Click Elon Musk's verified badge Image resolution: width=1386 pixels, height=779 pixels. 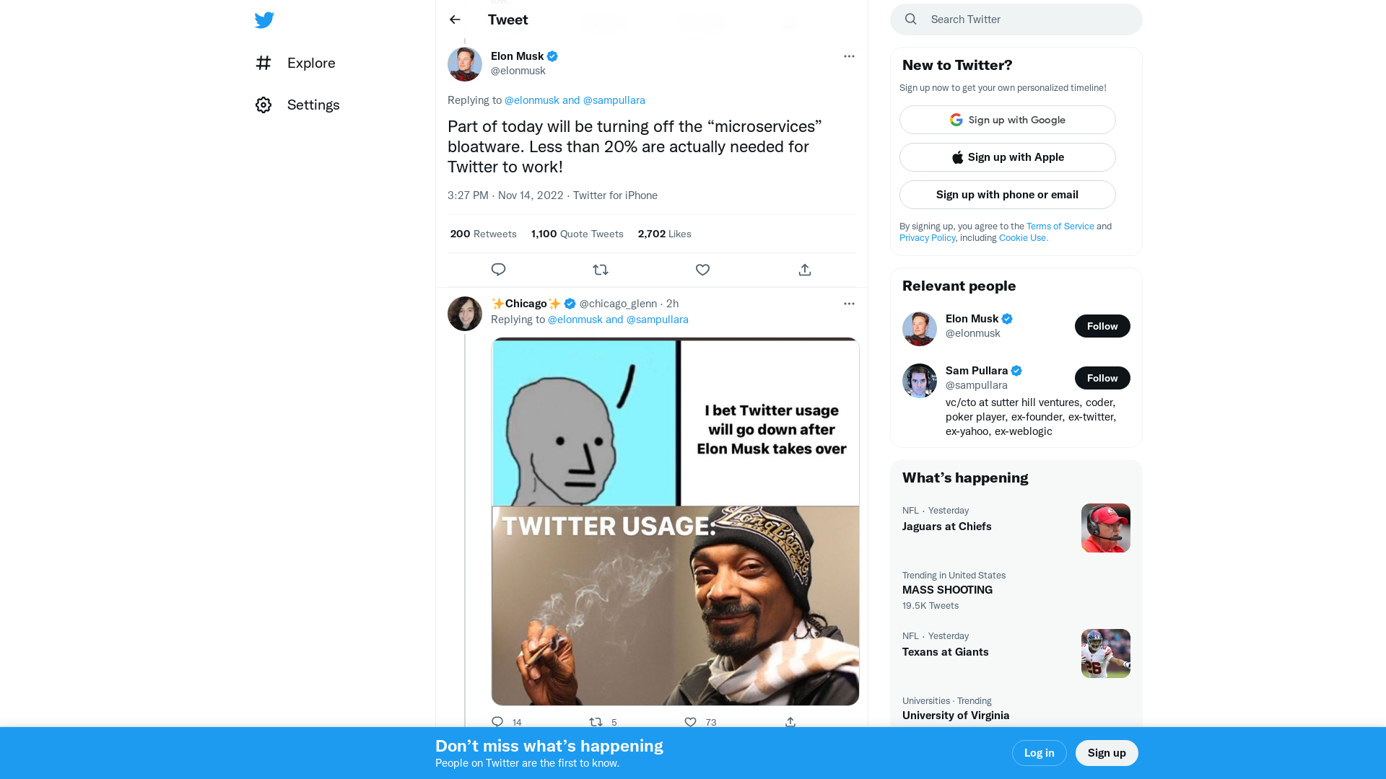coord(552,56)
